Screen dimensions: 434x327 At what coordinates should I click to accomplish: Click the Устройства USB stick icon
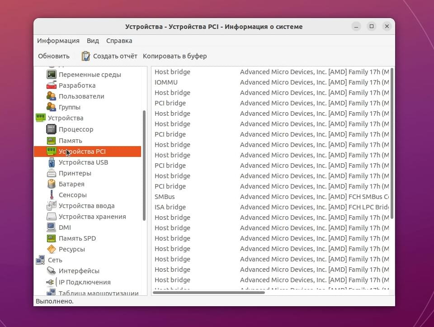52,162
